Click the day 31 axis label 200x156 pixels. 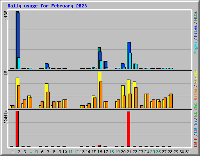[187, 152]
